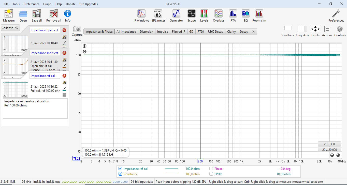Enable the EPDR trace checkbox
Viewport: 347px width, 185px height.
coord(211,174)
